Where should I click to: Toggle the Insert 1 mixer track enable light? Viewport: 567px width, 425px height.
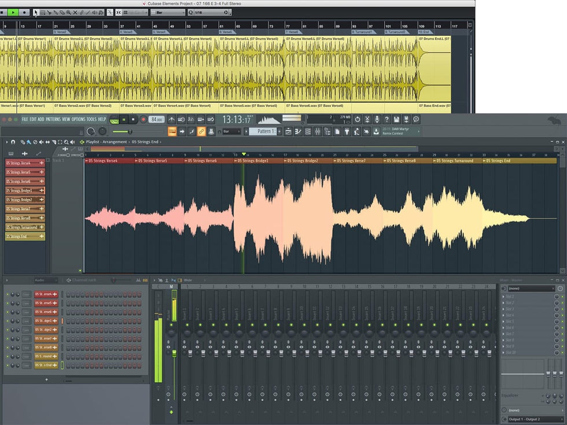click(x=187, y=326)
